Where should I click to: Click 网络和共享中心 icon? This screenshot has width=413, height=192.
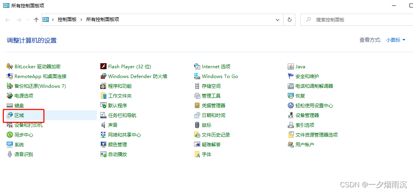[103, 135]
